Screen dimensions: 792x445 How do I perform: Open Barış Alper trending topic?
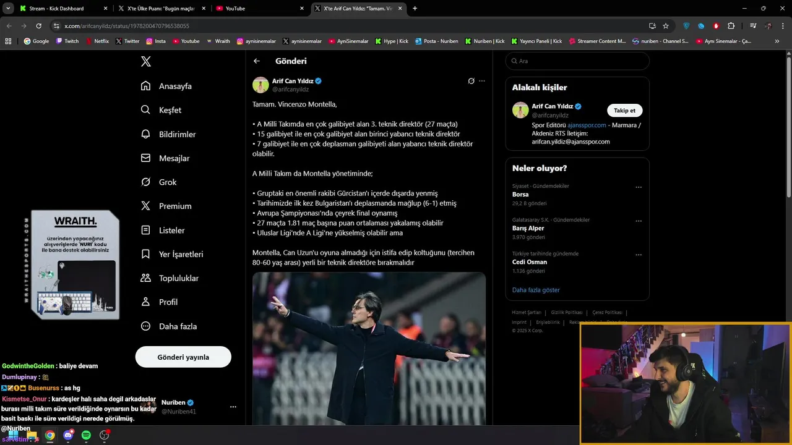click(x=528, y=228)
